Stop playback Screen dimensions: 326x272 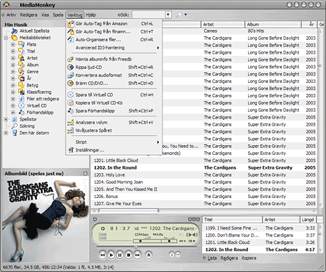coord(129,255)
